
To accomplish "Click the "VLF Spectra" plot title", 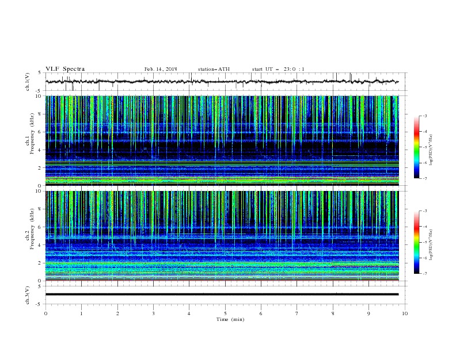I will click(65, 69).
